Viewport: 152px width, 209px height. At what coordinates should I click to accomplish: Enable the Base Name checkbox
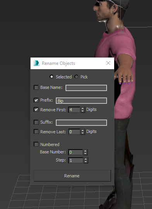click(36, 87)
